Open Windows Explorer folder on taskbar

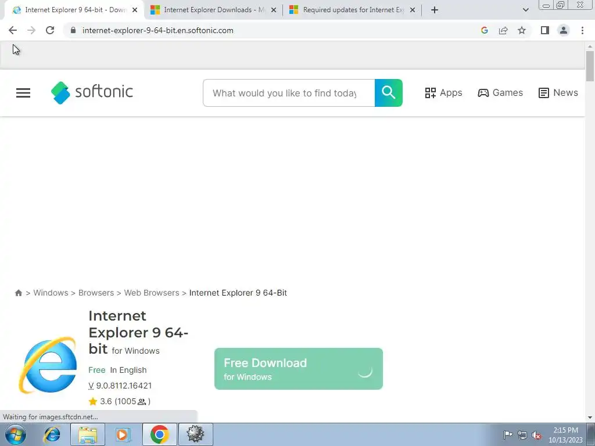click(x=88, y=434)
